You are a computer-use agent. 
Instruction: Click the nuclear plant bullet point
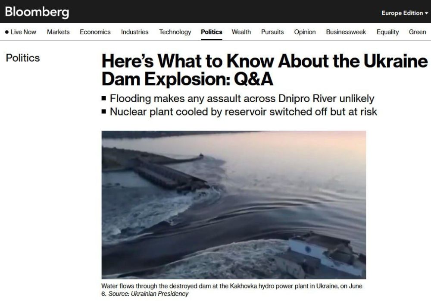(x=243, y=112)
